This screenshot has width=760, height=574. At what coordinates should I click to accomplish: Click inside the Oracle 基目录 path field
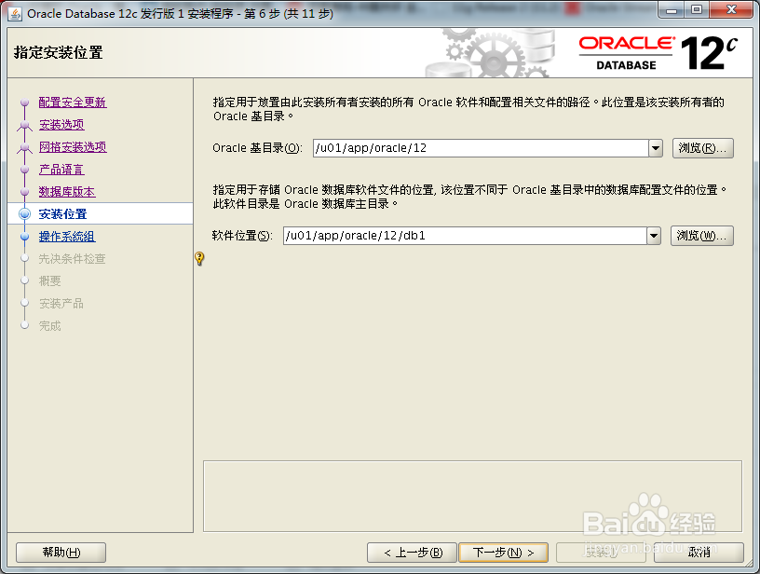pyautogui.click(x=466, y=148)
